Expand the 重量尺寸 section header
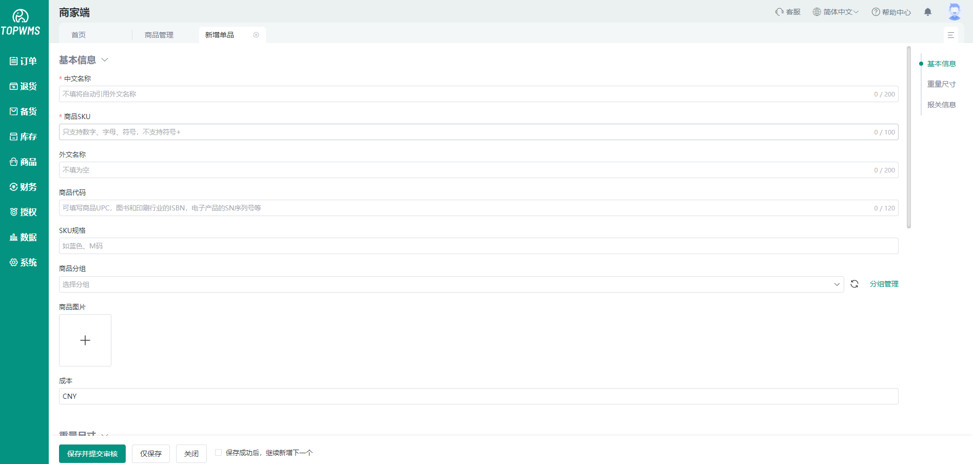The image size is (973, 464). coord(84,433)
